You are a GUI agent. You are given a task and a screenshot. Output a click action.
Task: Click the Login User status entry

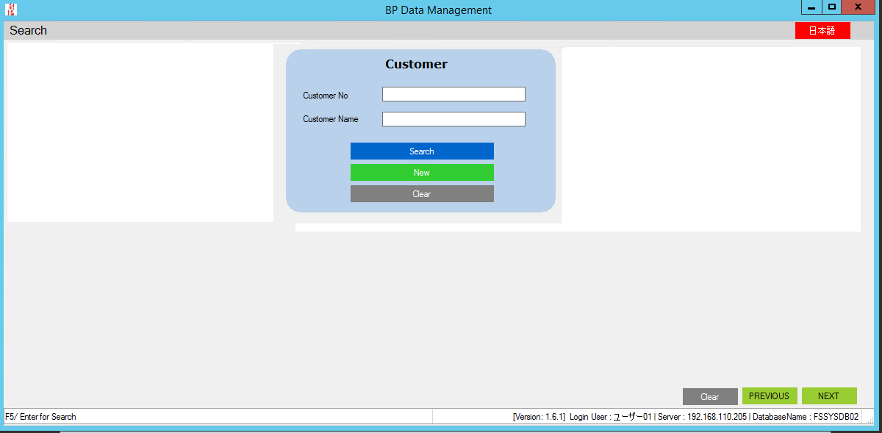[x=610, y=417]
